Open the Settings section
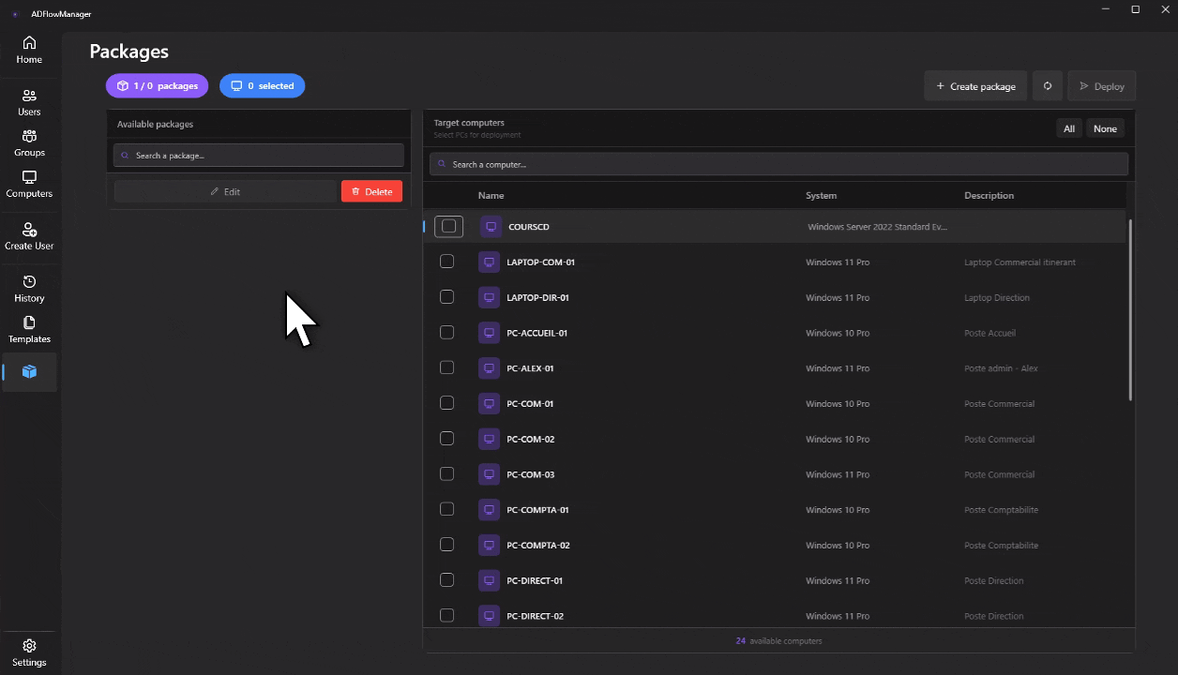This screenshot has width=1178, height=675. tap(29, 653)
